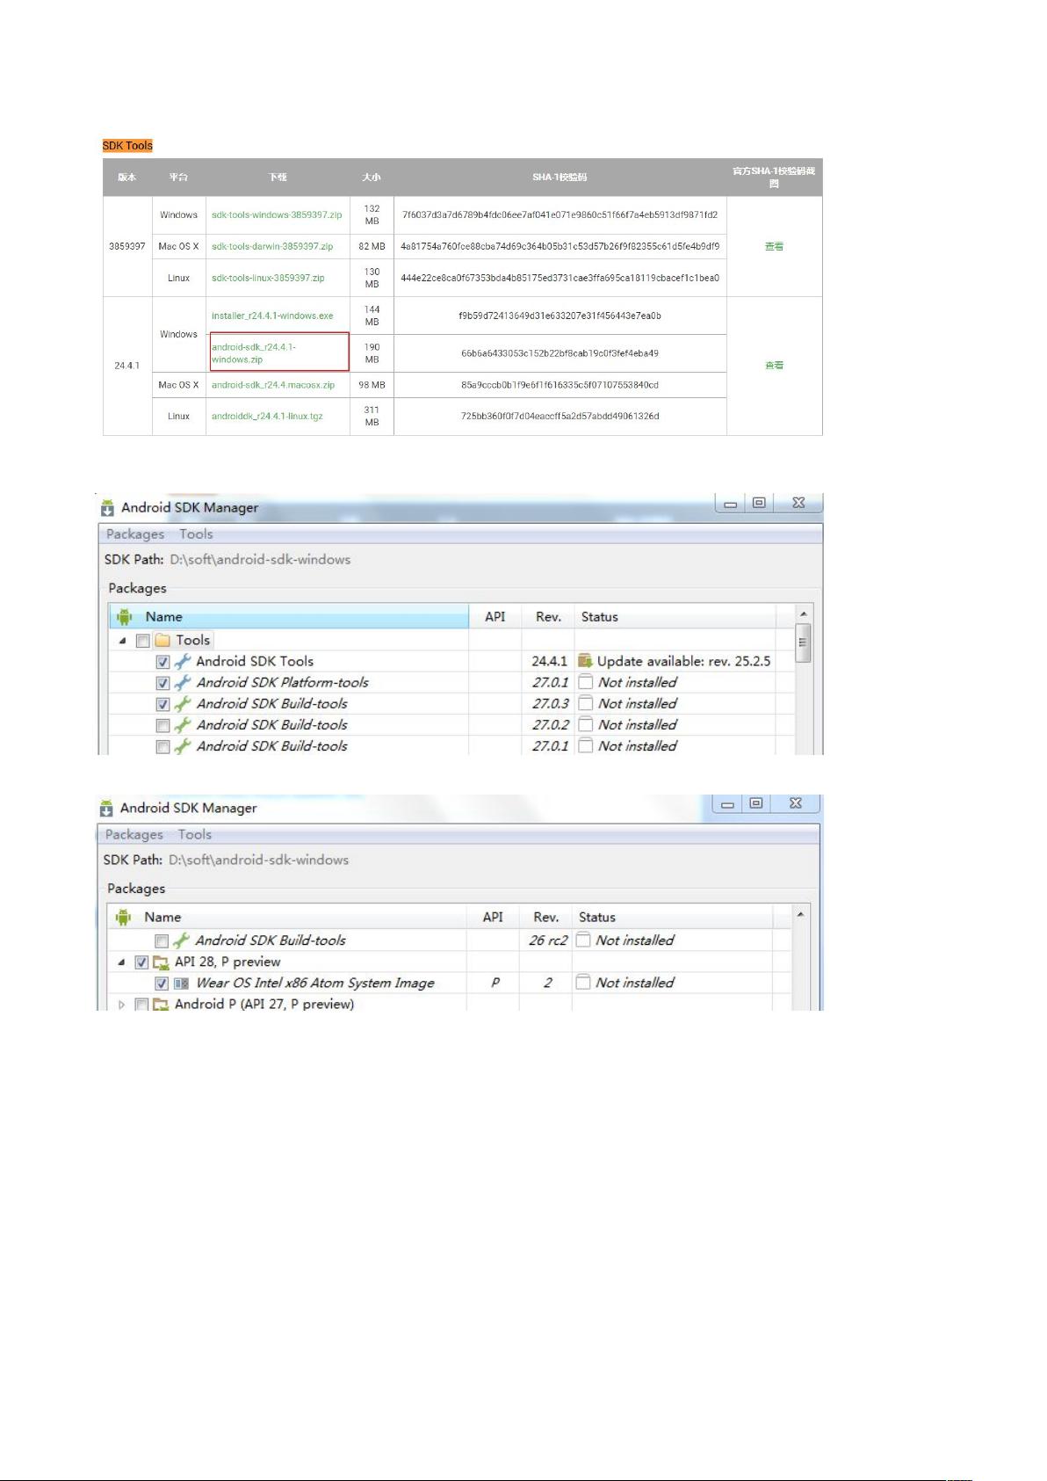Click the wrench icon for Build-tools rev 27.0.1
Screen dimensions: 1047x1481
coord(183,746)
